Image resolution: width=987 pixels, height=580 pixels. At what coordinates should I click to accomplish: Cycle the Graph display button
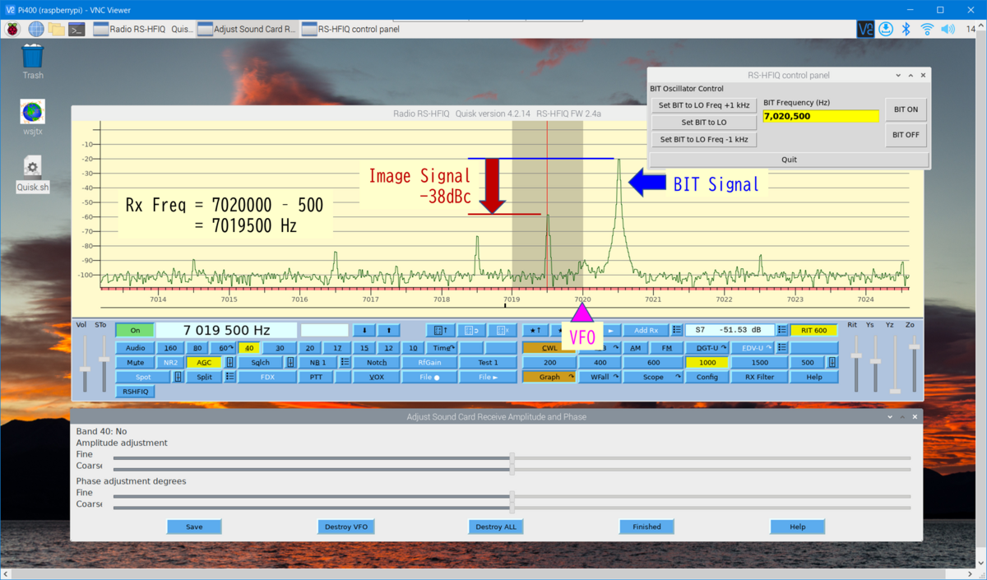tap(549, 377)
